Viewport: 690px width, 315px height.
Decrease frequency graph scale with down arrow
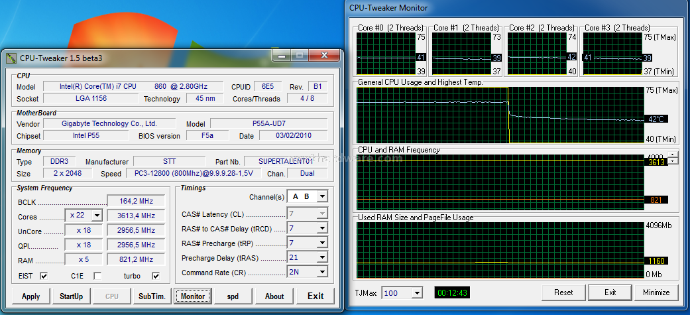673,160
